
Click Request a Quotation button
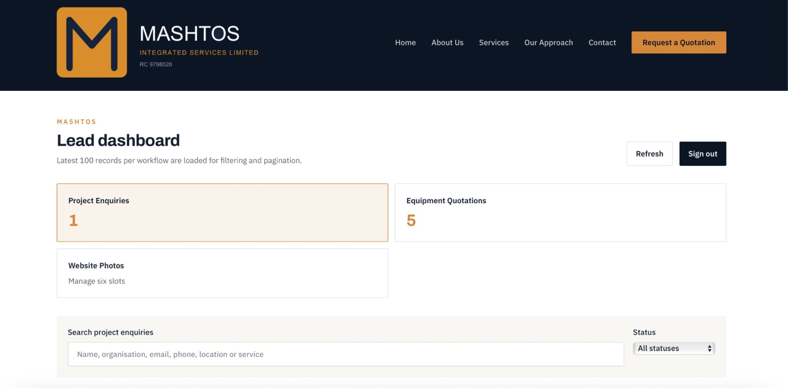[x=678, y=42]
